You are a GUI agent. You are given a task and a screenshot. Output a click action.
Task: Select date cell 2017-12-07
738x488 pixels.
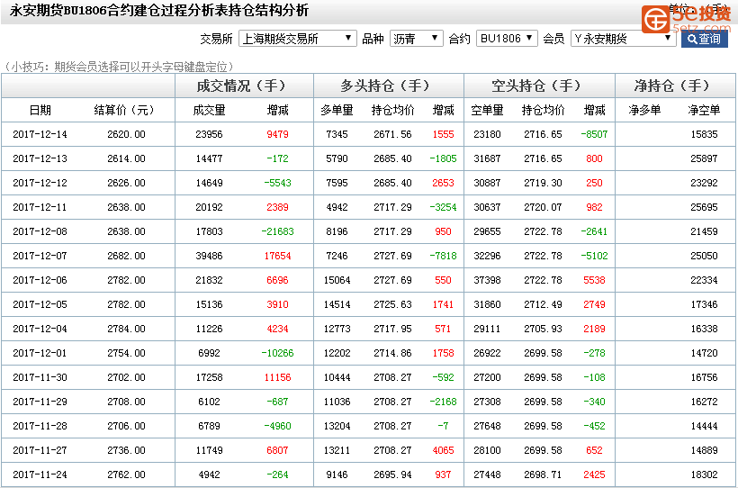pyautogui.click(x=40, y=256)
